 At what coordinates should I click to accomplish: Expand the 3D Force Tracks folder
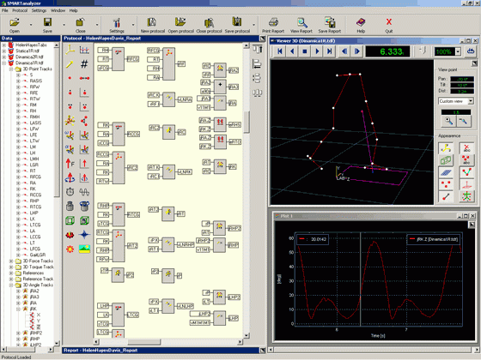[x=11, y=261]
